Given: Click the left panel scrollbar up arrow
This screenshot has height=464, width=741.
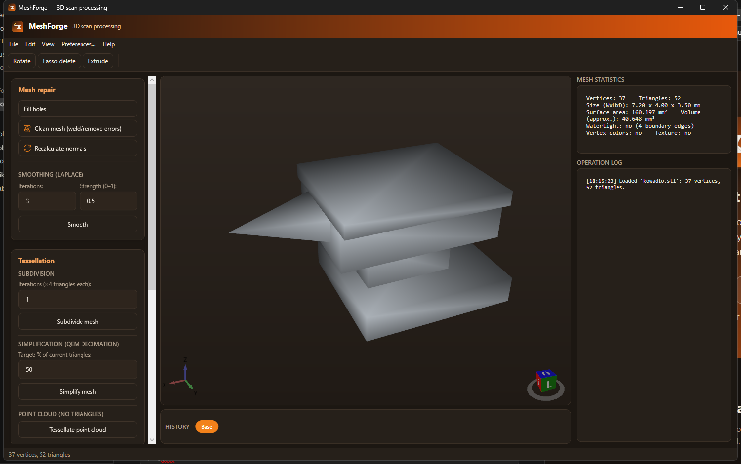Looking at the screenshot, I should coord(152,80).
